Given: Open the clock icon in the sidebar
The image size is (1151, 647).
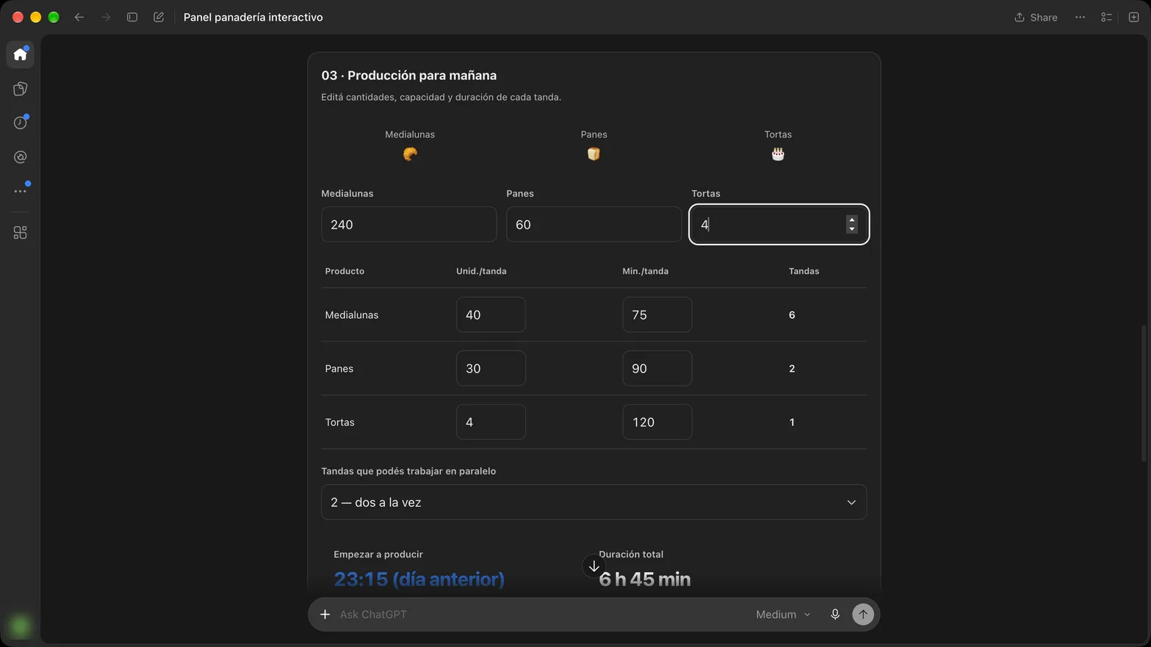Looking at the screenshot, I should coord(20,123).
